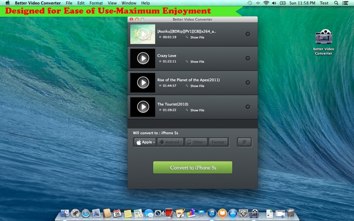This screenshot has height=221, width=354.
Task: Click the clock Sun 11:58 PM
Action: coord(302,3)
